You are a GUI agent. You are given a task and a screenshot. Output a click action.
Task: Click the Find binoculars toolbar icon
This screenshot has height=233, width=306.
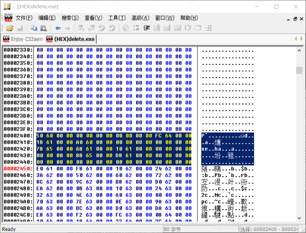[x=44, y=28]
